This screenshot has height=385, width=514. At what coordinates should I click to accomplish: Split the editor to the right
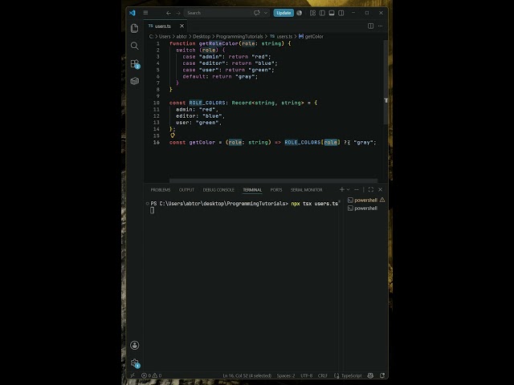pyautogui.click(x=370, y=26)
